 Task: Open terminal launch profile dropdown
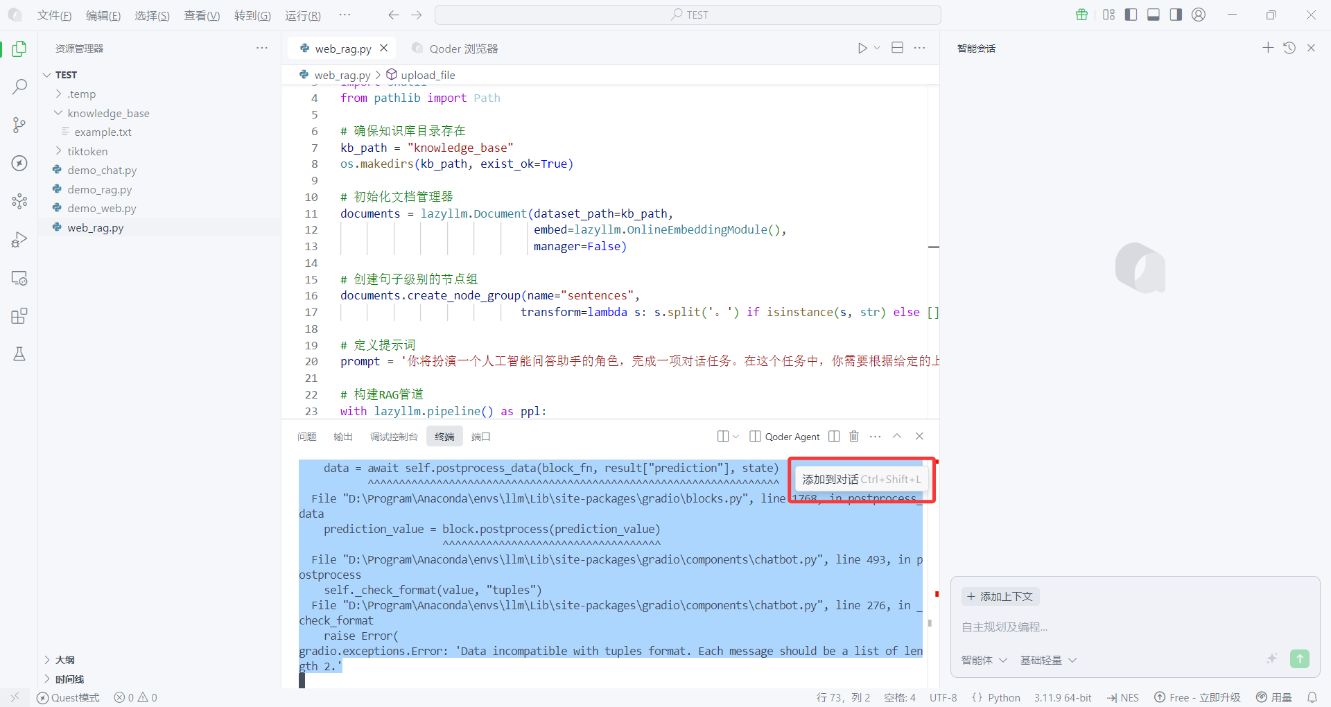pyautogui.click(x=736, y=436)
